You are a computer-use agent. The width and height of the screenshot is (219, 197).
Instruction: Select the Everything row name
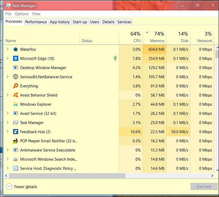tap(29, 86)
